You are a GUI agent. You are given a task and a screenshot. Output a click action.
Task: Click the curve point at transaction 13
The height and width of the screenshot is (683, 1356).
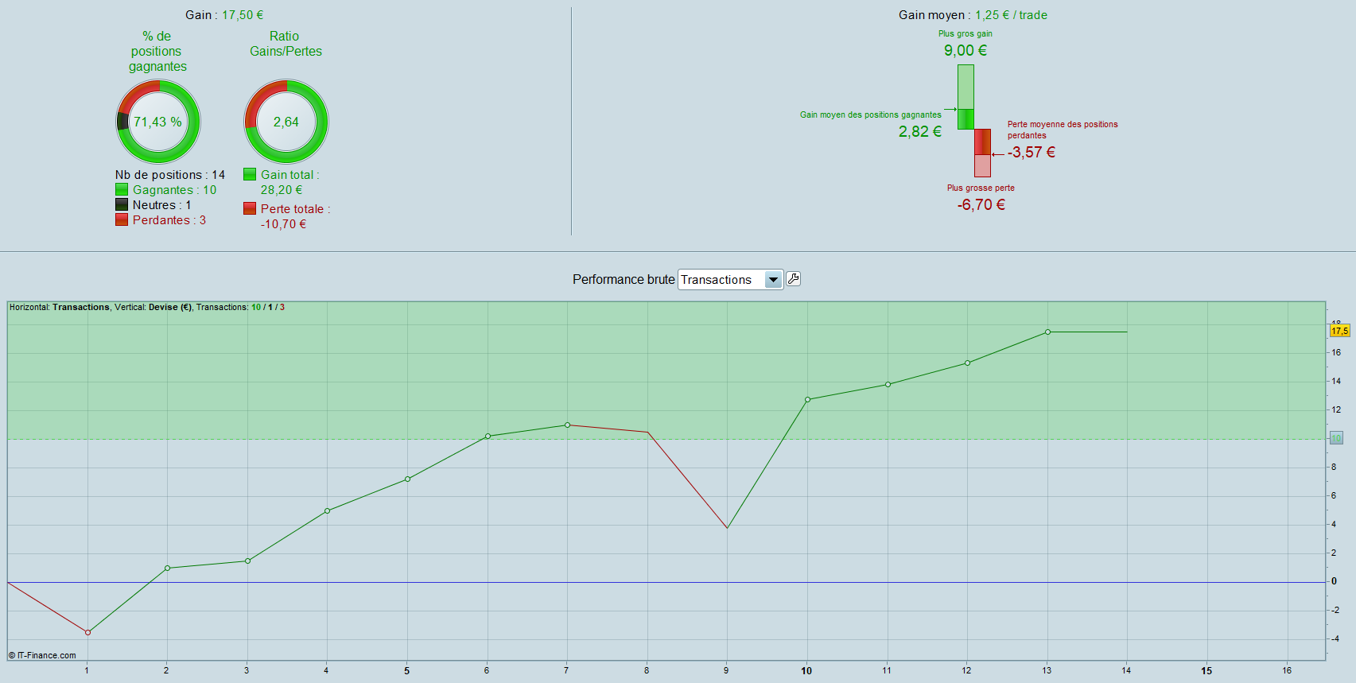[x=1047, y=332]
